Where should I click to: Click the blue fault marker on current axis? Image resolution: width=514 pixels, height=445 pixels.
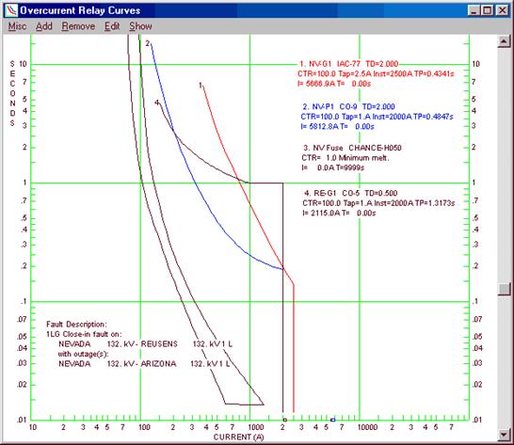(333, 420)
